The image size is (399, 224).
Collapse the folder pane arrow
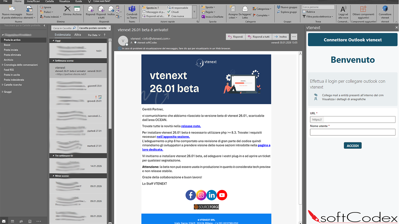click(x=44, y=26)
